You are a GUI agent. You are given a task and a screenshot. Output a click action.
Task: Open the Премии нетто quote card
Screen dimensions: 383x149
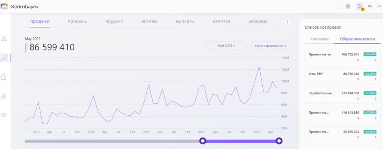point(342,57)
